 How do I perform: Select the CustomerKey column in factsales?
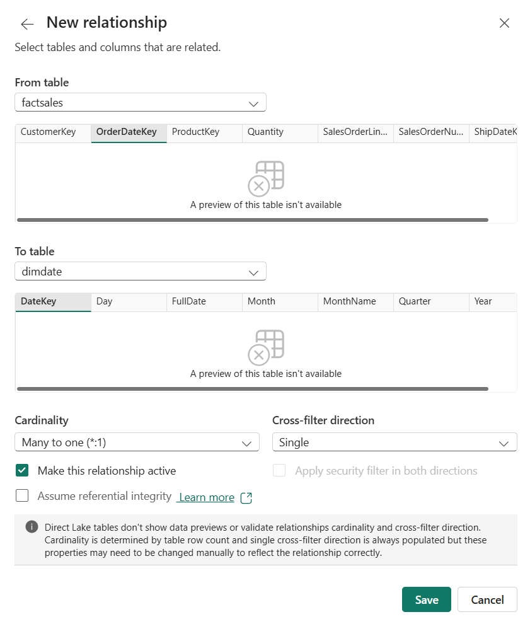pyautogui.click(x=54, y=133)
